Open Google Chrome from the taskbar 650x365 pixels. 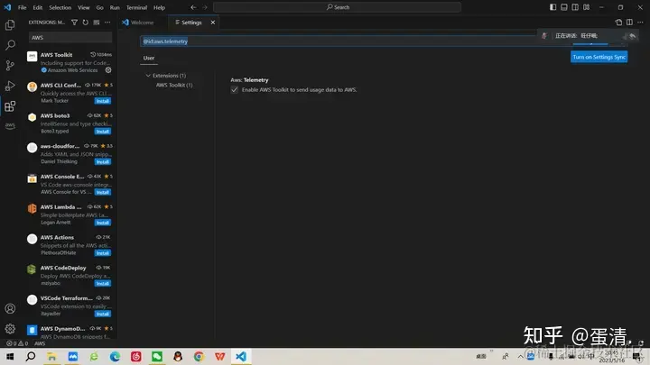coord(199,356)
